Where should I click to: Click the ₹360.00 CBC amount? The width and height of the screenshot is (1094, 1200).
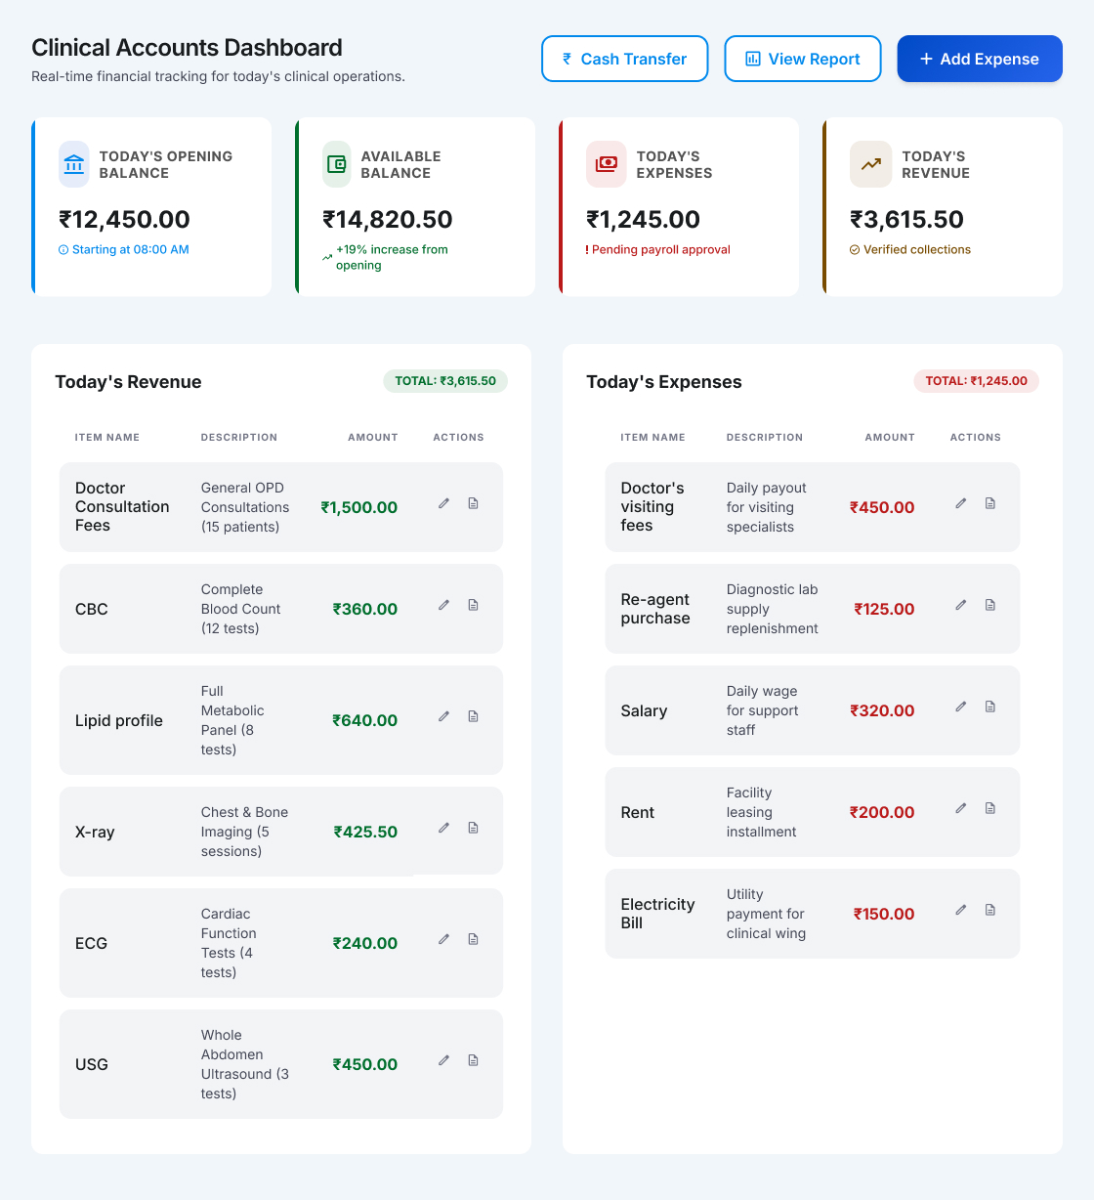tap(365, 609)
